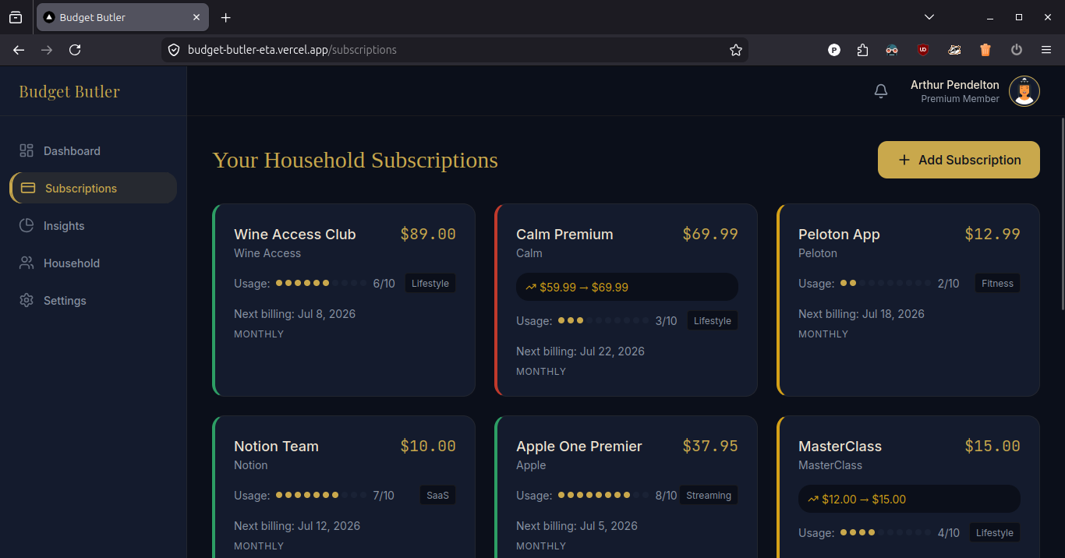Click MONTHLY label on Peloton App card
The image size is (1065, 558).
(823, 334)
